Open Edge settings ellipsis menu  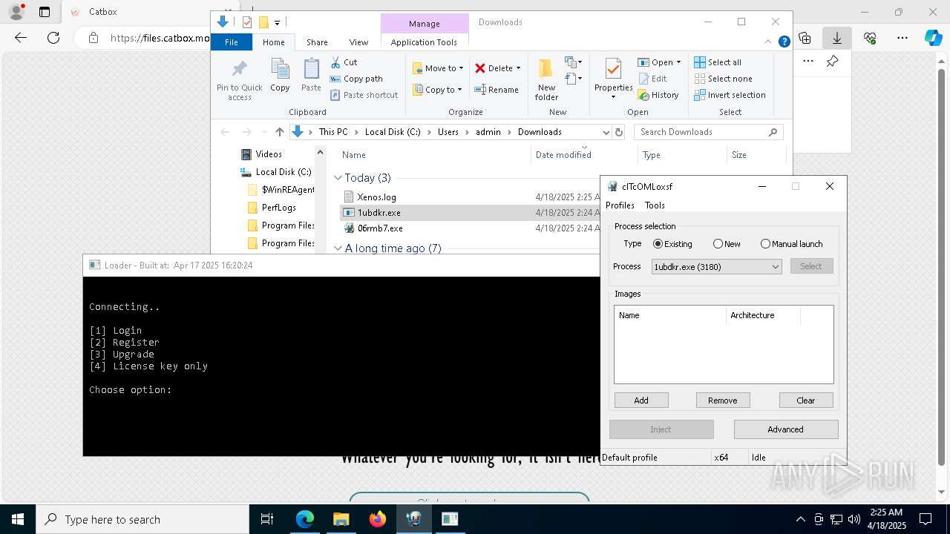point(902,38)
